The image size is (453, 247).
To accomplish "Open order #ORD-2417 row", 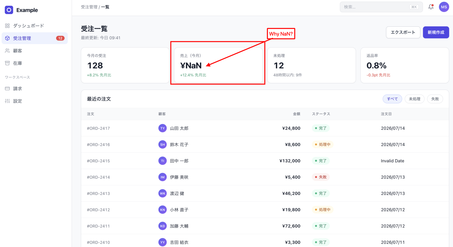I will tap(265, 128).
